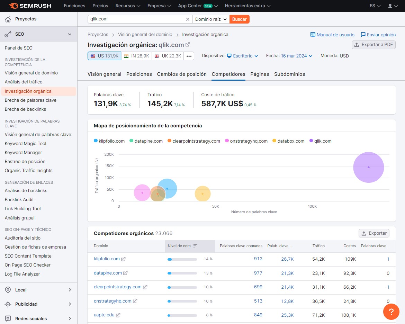Click the more countries ellipsis button
This screenshot has width=405, height=324.
189,56
